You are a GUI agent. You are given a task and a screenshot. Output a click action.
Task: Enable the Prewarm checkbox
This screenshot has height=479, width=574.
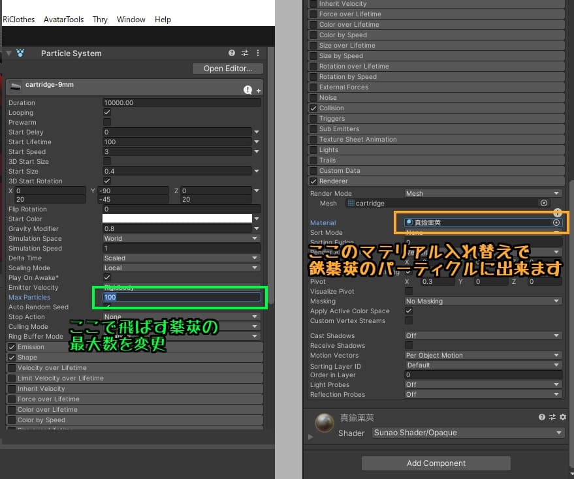pos(107,122)
